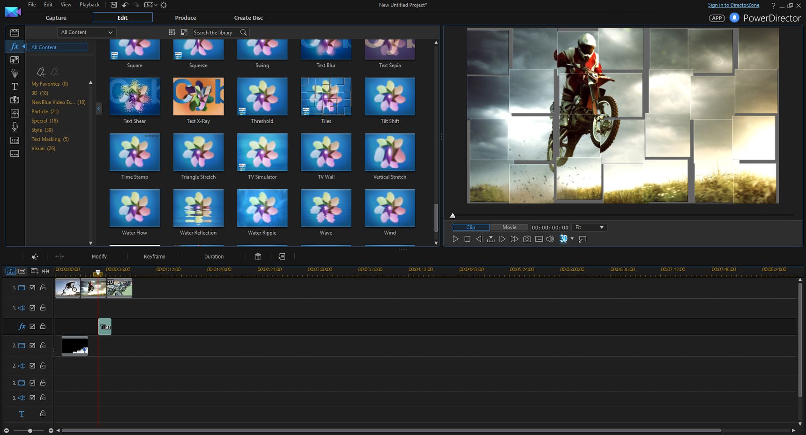Lock video track 1 padlock

point(43,288)
